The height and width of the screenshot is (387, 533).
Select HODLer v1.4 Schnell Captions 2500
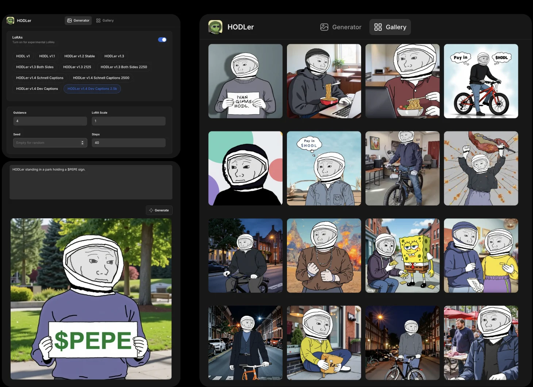tap(101, 78)
